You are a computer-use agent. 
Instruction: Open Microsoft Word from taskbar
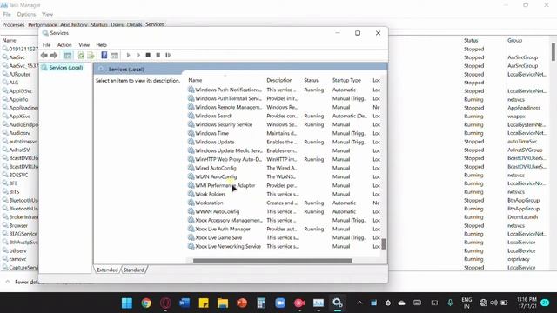185,303
